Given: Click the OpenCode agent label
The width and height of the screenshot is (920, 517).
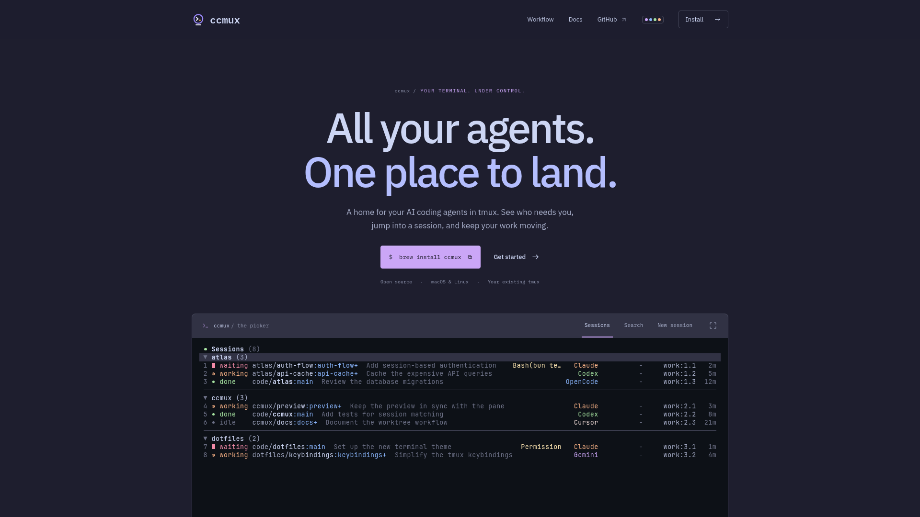Looking at the screenshot, I should click(x=582, y=382).
